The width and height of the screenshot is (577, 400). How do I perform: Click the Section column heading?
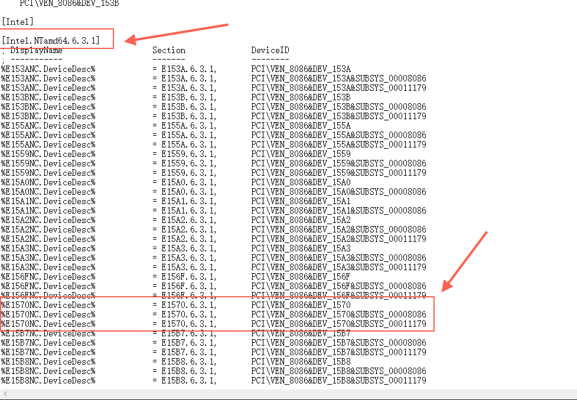[x=169, y=50]
